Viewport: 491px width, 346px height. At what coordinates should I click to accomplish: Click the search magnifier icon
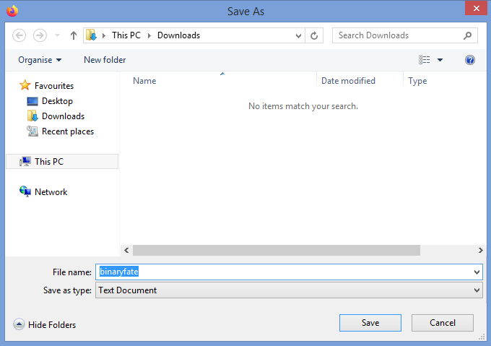coord(468,35)
